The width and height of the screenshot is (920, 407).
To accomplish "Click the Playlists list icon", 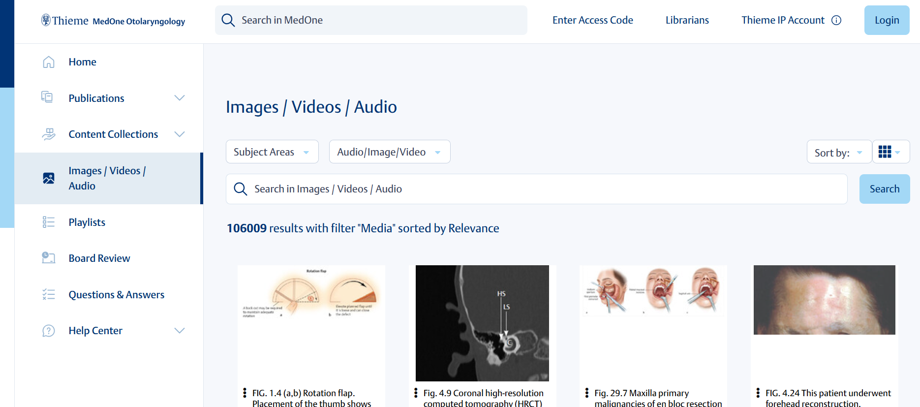I will coord(48,222).
